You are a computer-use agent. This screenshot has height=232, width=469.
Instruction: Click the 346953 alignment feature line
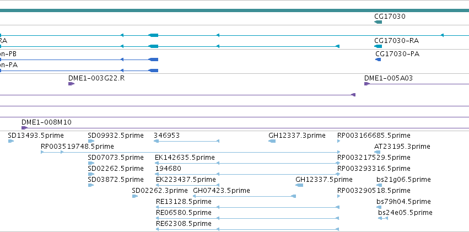(186, 141)
